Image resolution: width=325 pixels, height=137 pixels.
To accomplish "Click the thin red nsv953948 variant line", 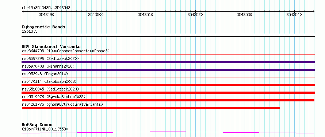I will [x=168, y=77].
